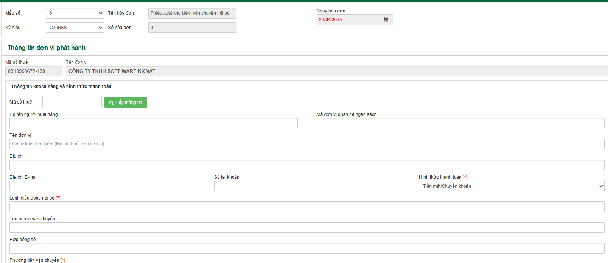608x263 pixels.
Task: Click the Ngày hóa đơn date field
Action: pyautogui.click(x=348, y=20)
